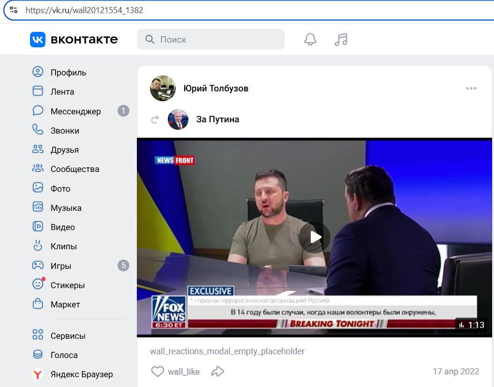Click the Сообщества group icon
Image resolution: width=494 pixels, height=387 pixels.
38,168
